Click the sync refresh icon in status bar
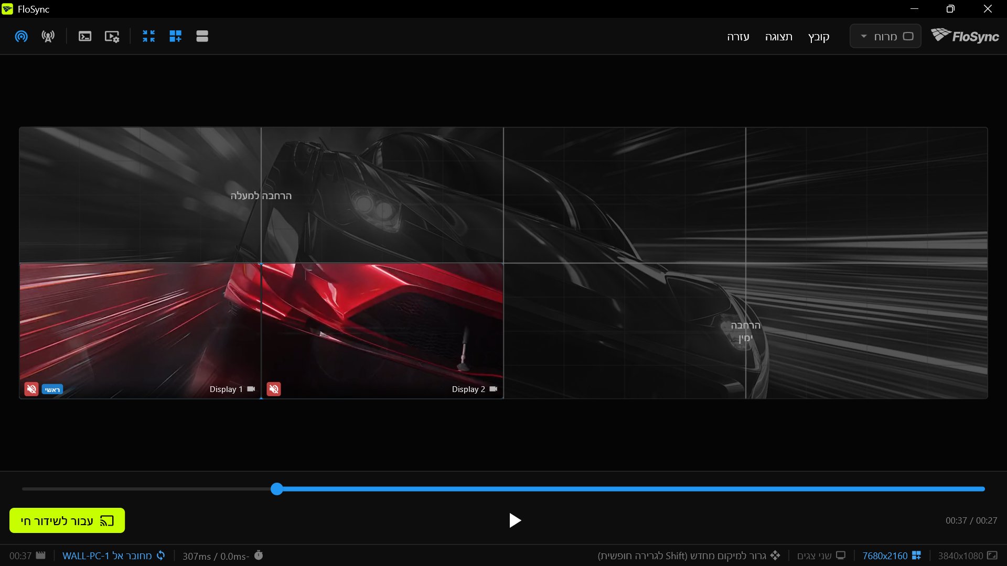 [x=161, y=556]
